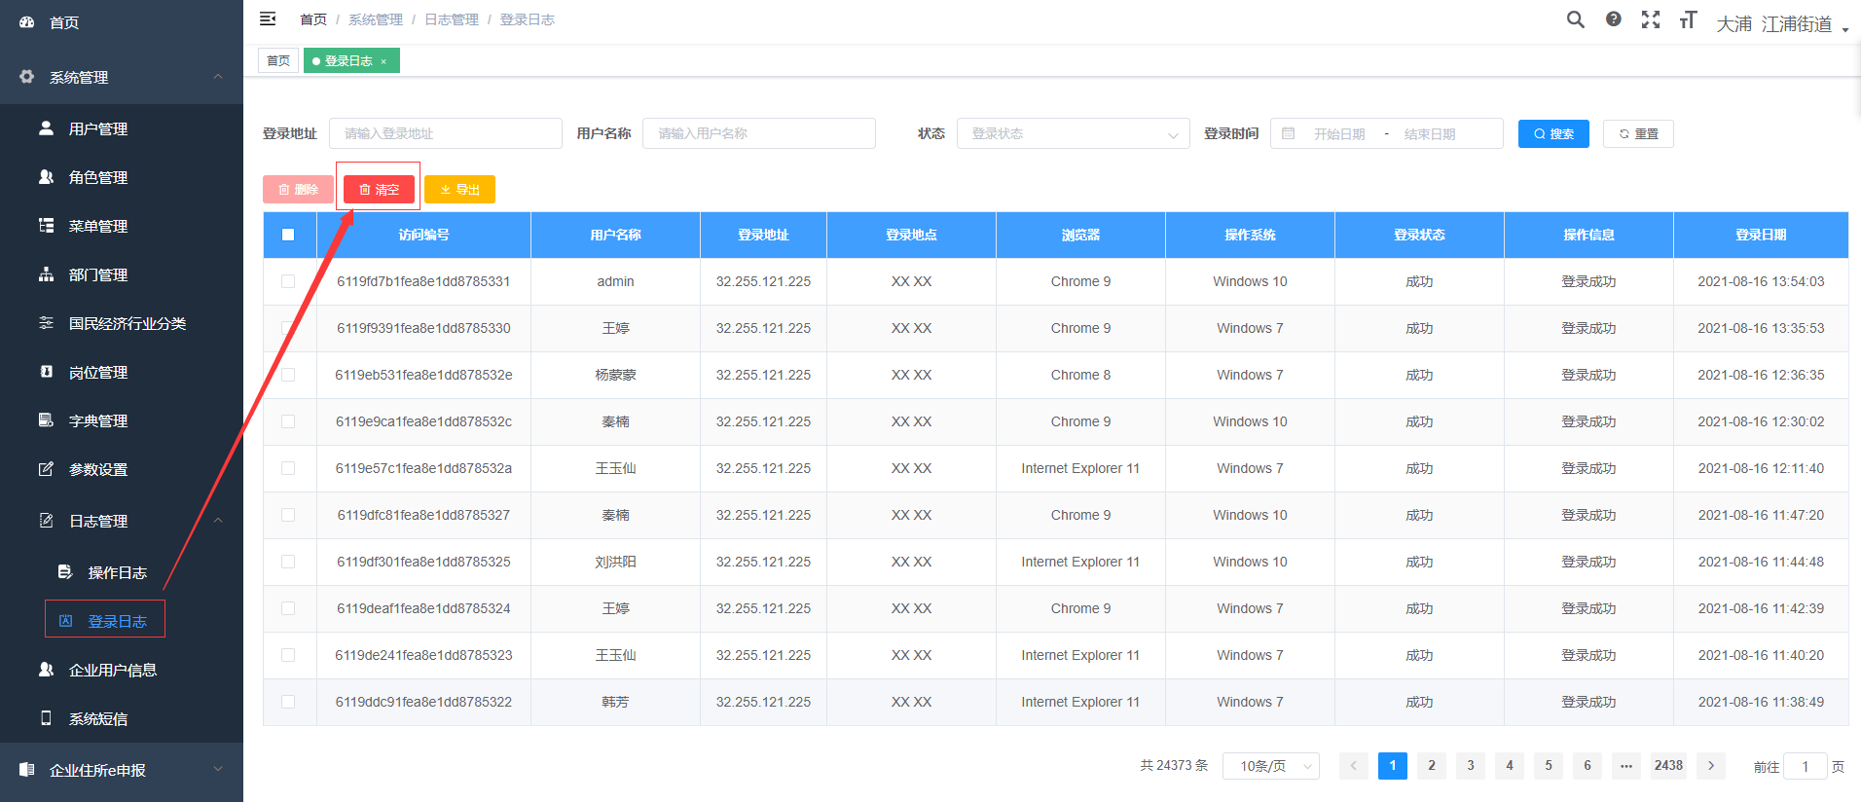Click the 岗位管理 icon
1861x802 pixels.
pos(46,371)
